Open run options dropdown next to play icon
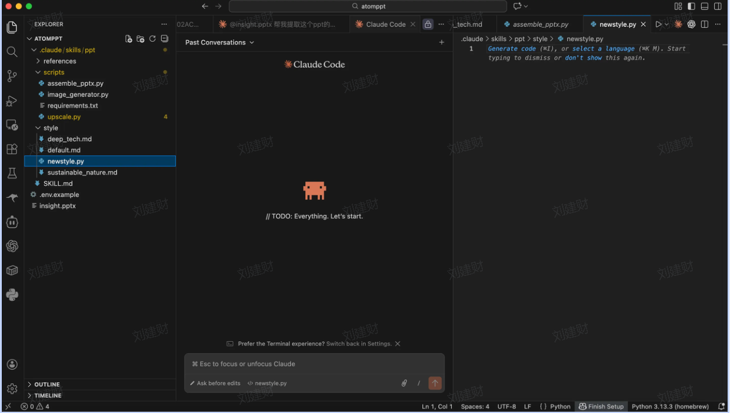The width and height of the screenshot is (730, 413). point(667,24)
